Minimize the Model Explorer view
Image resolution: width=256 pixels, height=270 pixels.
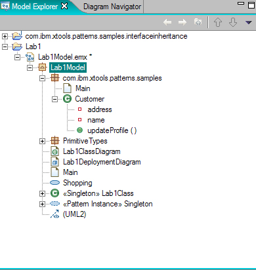[241, 3]
